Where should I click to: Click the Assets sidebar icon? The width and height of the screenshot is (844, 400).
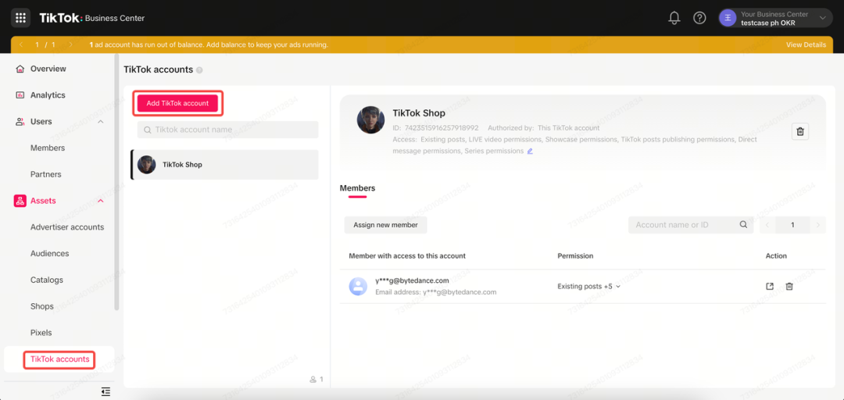coord(20,201)
